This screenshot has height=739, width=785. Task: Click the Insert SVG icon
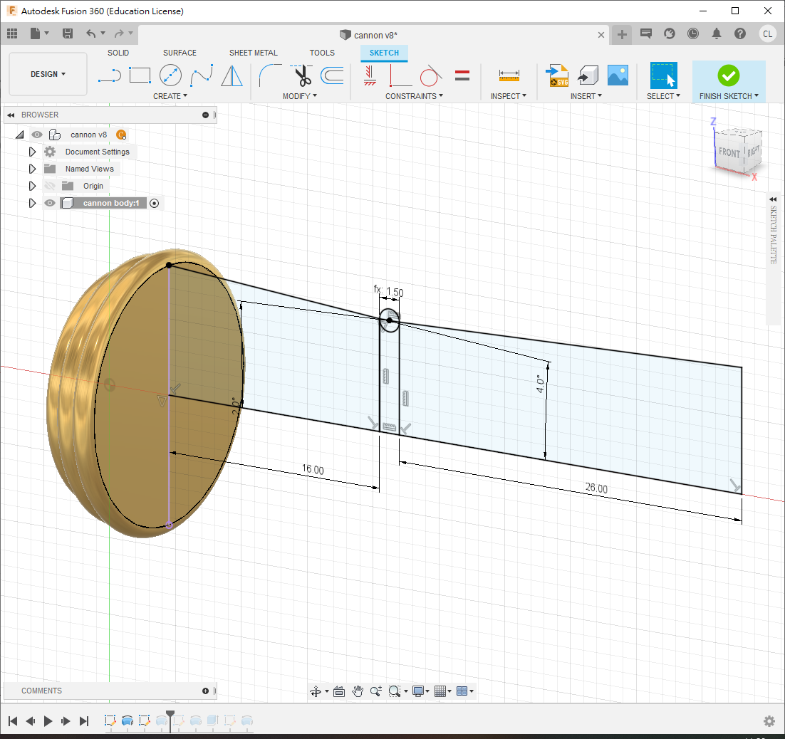click(556, 75)
